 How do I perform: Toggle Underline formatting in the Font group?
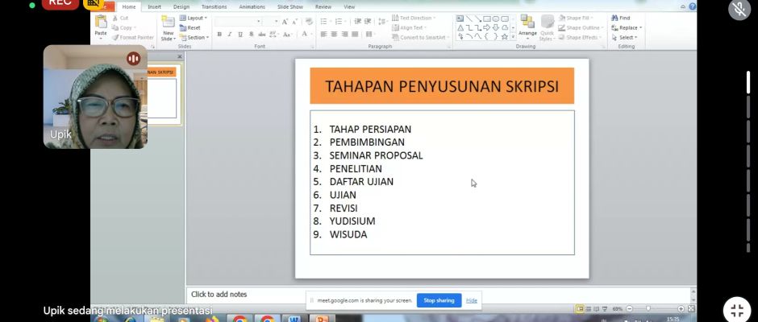[240, 35]
